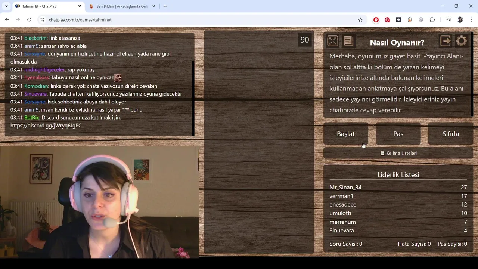The image size is (478, 269).
Task: Select Sinuevara in the leaderboard
Action: click(x=342, y=231)
